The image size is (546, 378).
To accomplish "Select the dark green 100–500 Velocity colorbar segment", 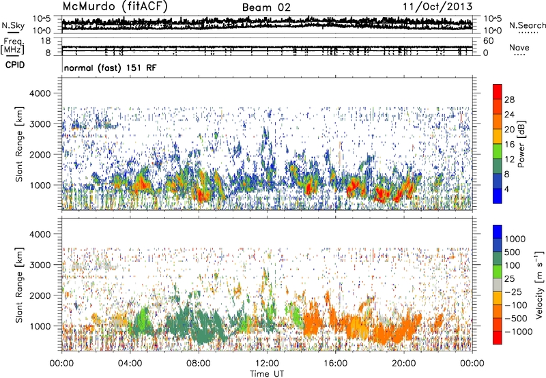I will click(498, 259).
